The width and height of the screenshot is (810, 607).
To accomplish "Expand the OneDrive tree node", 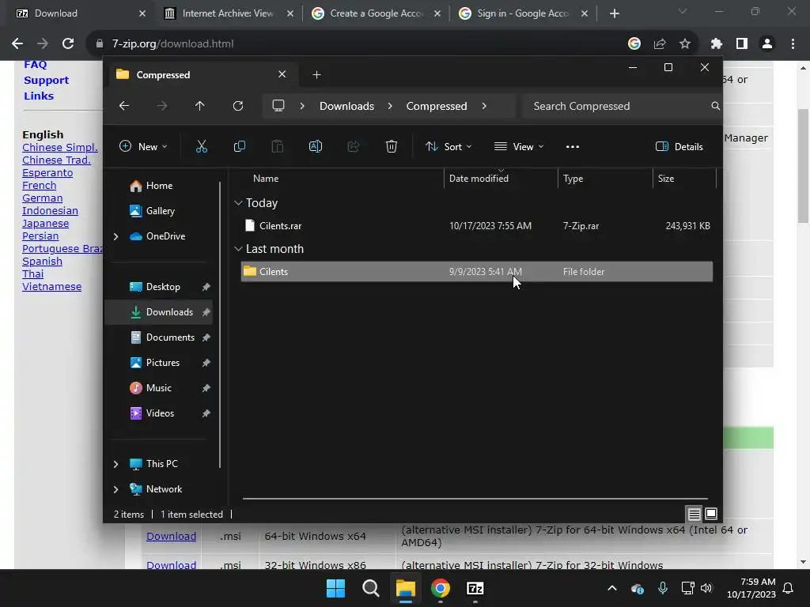I will (115, 236).
